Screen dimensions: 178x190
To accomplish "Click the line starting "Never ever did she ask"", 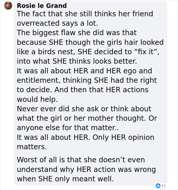I will (x=84, y=109).
